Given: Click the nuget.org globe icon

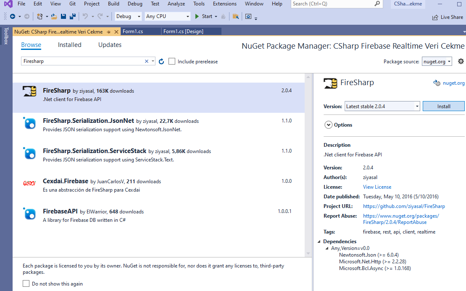Looking at the screenshot, I should click(x=437, y=83).
